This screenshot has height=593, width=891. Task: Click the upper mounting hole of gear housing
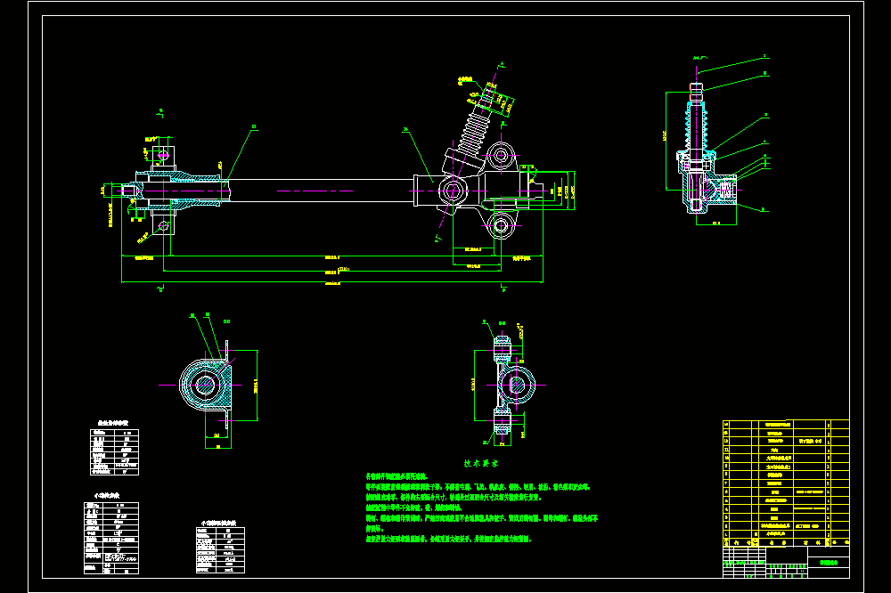(501, 155)
